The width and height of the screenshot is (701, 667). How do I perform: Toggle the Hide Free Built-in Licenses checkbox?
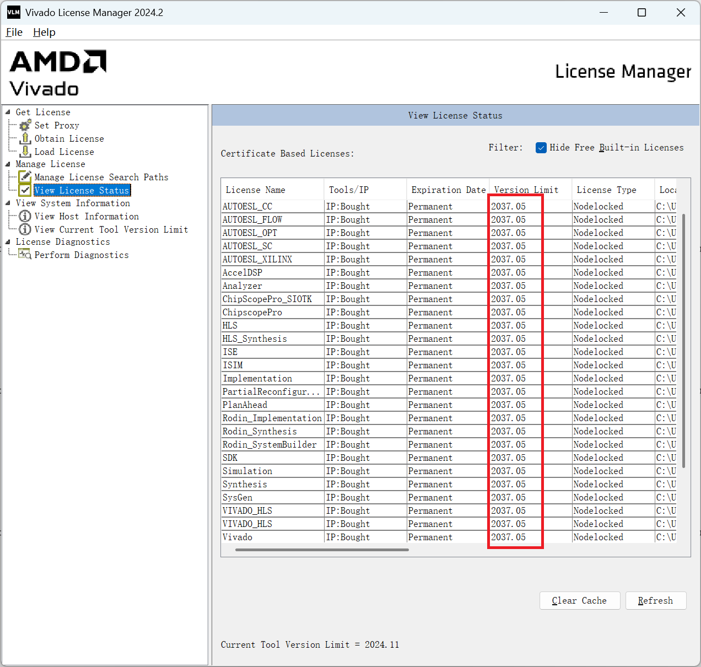click(541, 148)
